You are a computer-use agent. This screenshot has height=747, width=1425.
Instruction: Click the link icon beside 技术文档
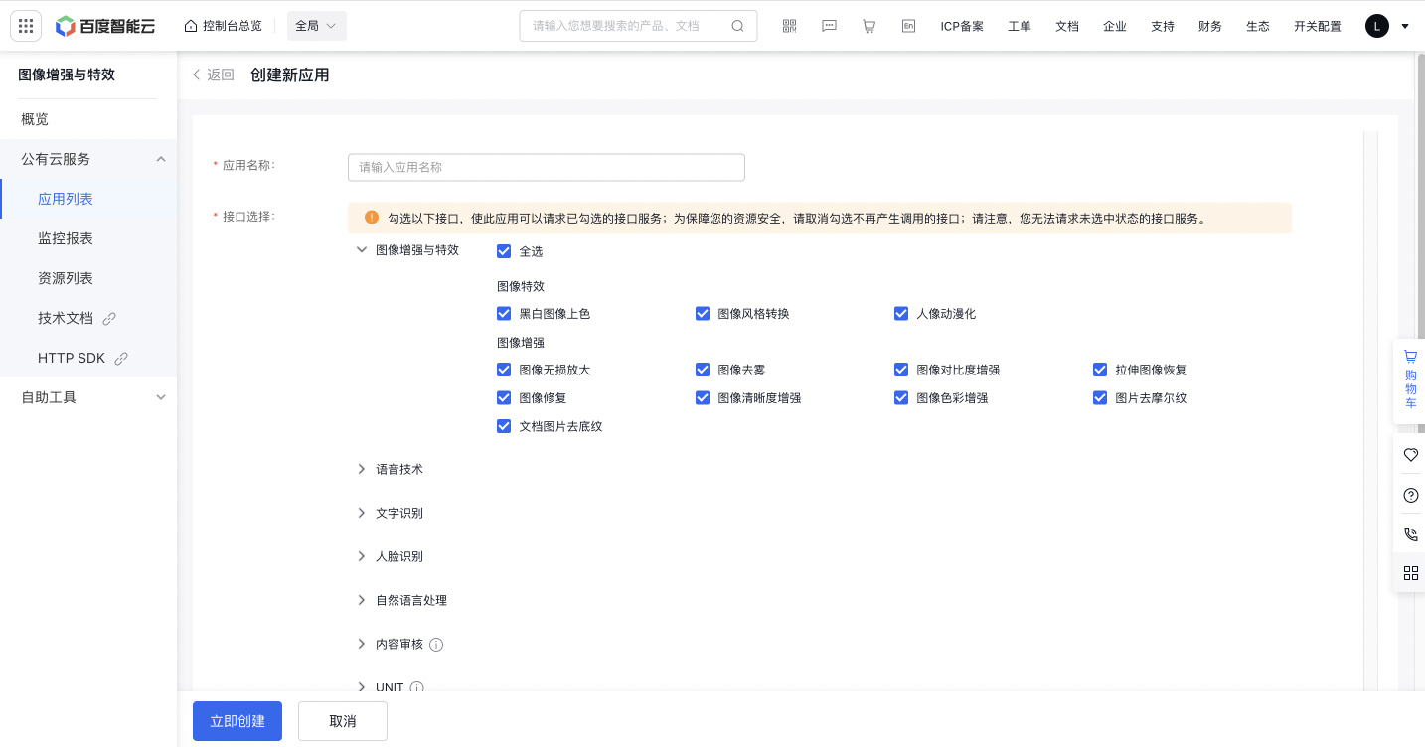109,319
